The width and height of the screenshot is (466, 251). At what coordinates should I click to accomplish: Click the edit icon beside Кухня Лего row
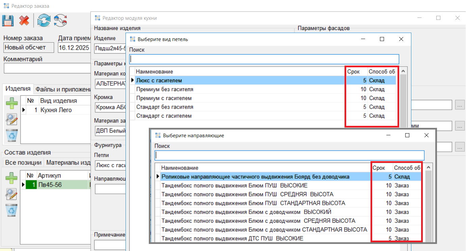coord(12,119)
